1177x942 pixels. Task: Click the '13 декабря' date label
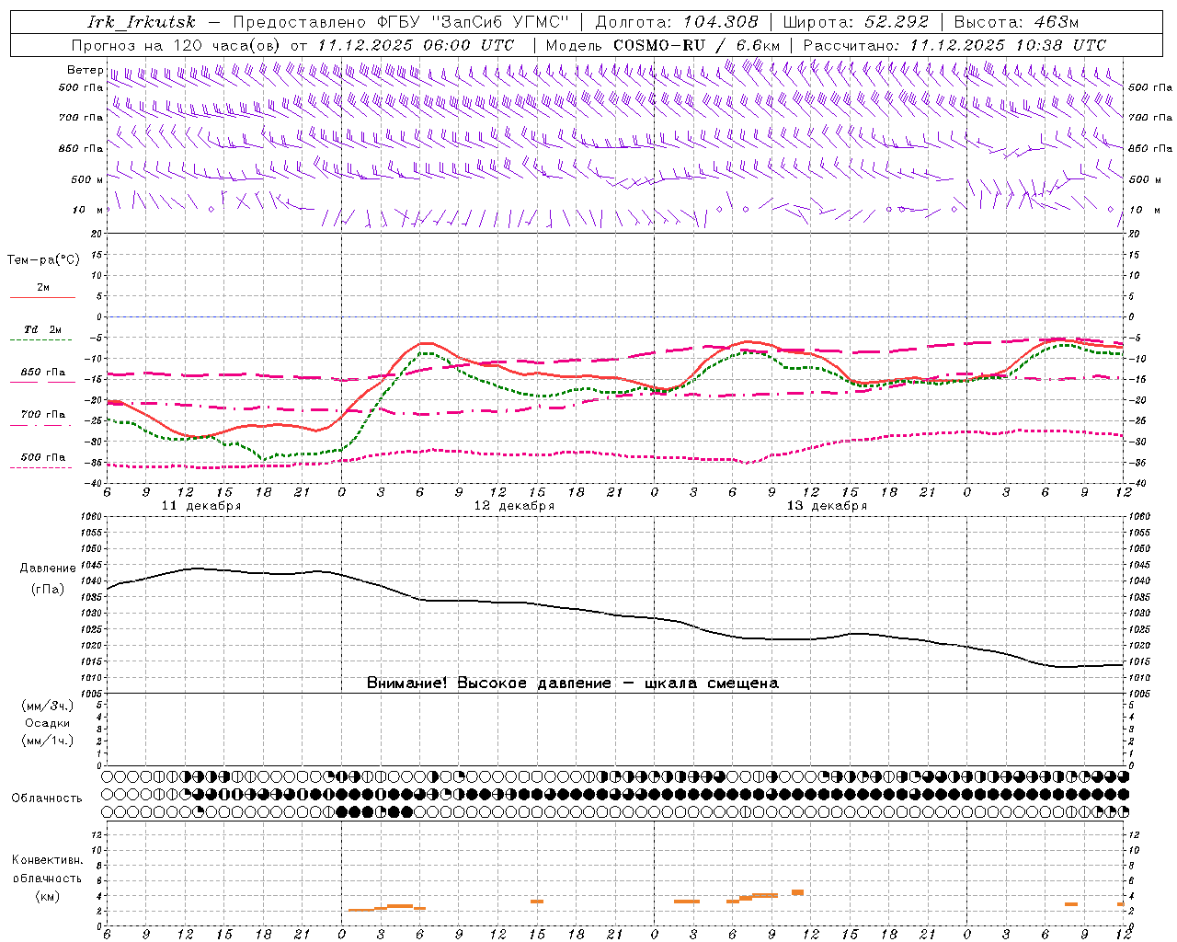click(x=827, y=506)
